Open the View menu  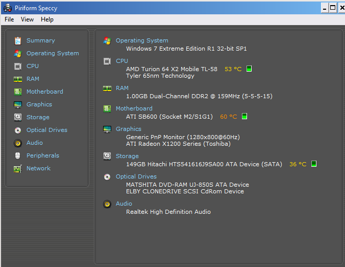click(x=27, y=19)
